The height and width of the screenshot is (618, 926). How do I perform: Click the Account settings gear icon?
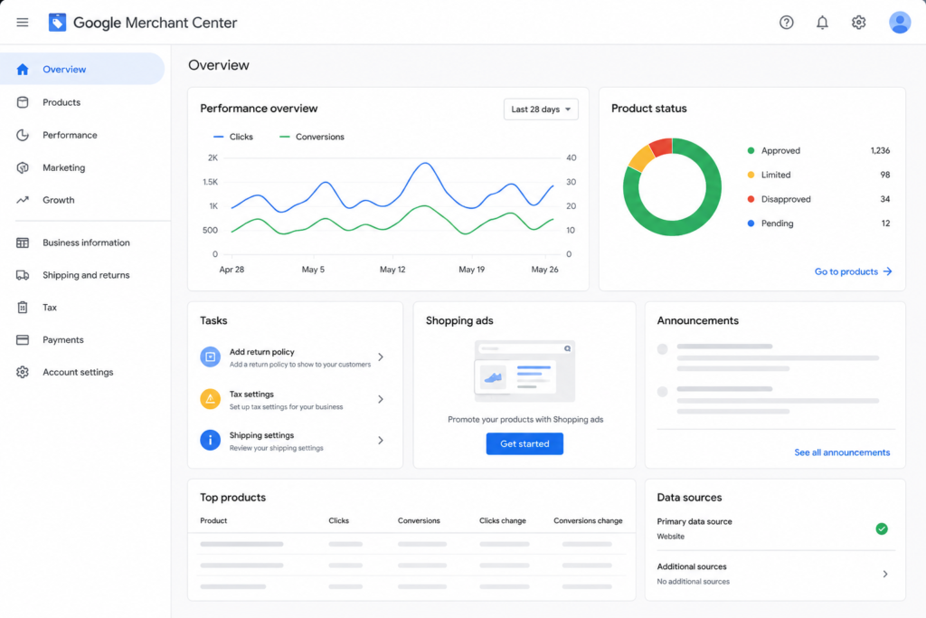pos(23,372)
